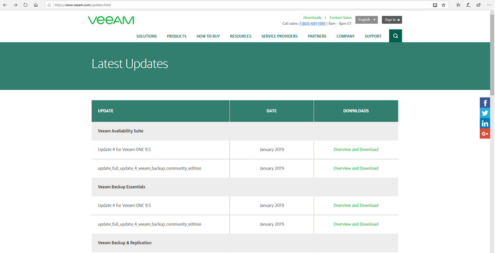Open the Service Providers menu
The width and height of the screenshot is (495, 253).
pyautogui.click(x=279, y=36)
